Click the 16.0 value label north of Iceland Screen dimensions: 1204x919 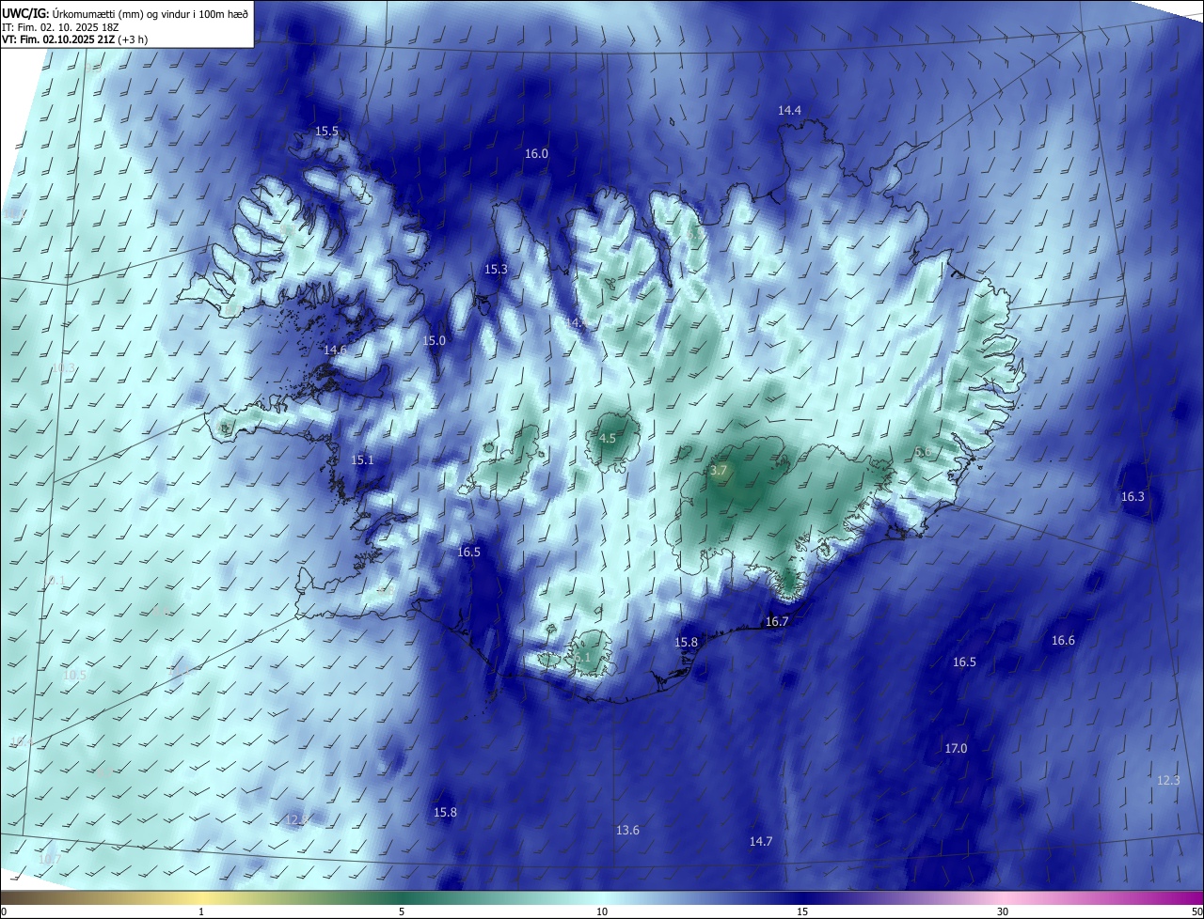click(536, 153)
